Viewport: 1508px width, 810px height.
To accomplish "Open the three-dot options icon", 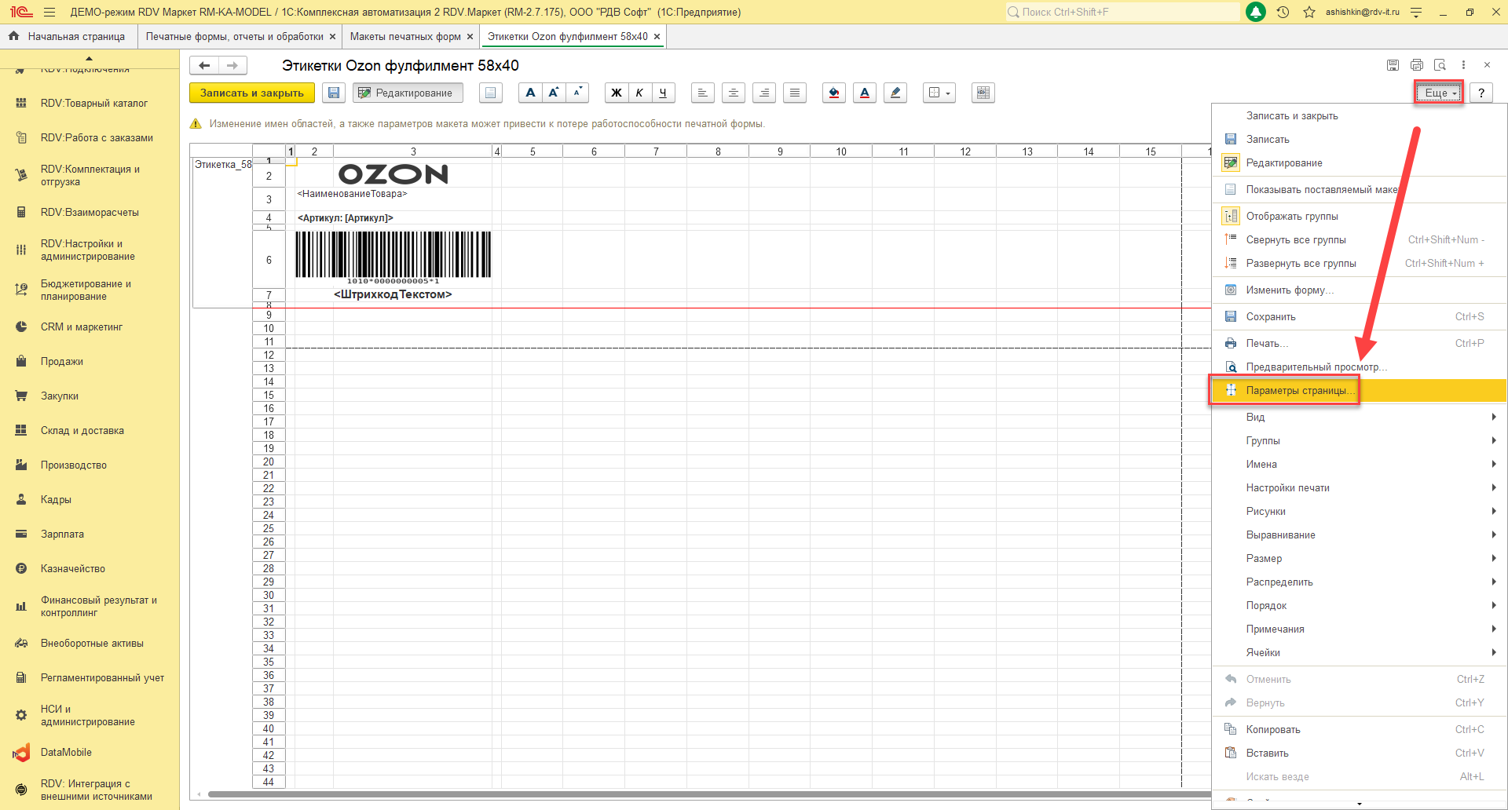I will 1463,65.
